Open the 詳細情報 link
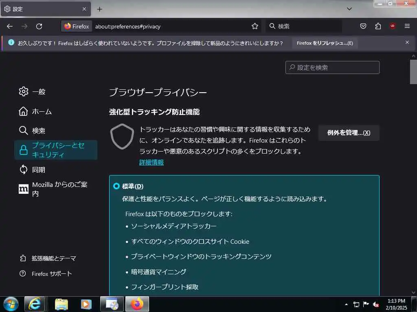This screenshot has height=312, width=417. tap(151, 162)
